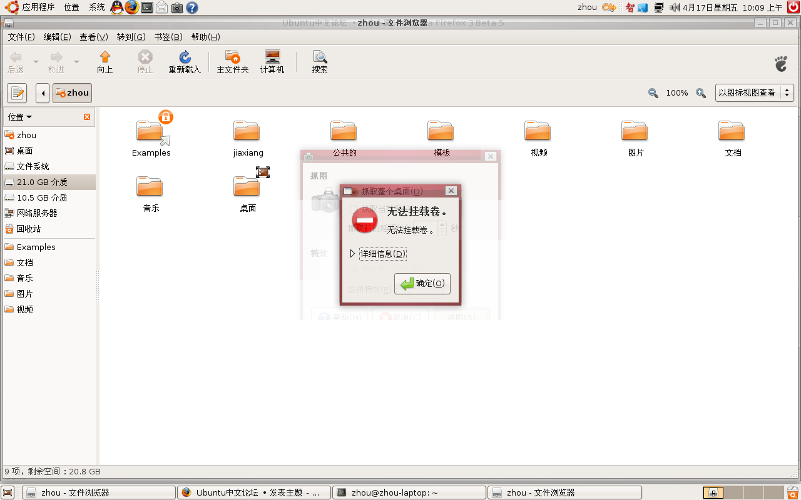Screen dimensions: 801x500
Task: Open the 图片 folder in the main view
Action: point(636,137)
